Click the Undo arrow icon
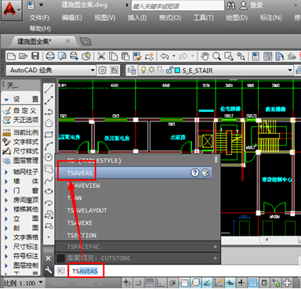The height and width of the screenshot is (289, 301). [x=165, y=56]
